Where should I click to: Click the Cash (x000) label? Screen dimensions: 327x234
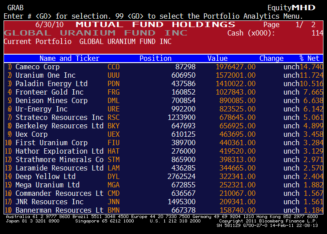[x=251, y=33]
